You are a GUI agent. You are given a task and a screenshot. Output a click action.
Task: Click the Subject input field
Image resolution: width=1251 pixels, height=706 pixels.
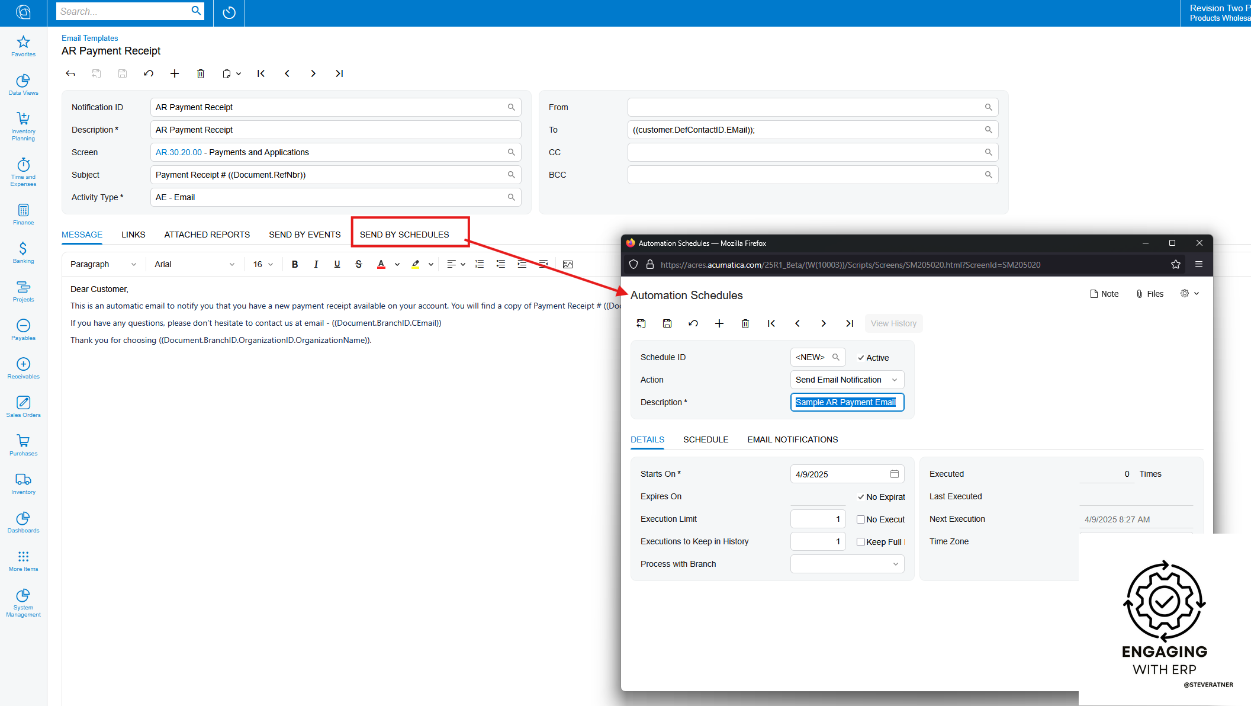(x=329, y=175)
